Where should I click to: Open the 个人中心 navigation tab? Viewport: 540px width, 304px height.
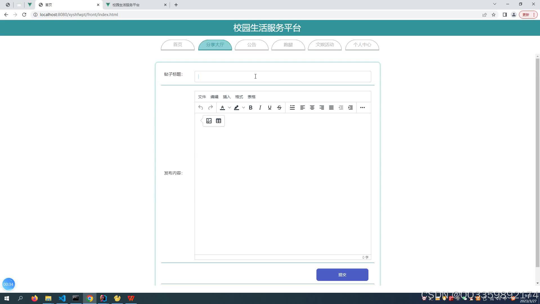362,45
